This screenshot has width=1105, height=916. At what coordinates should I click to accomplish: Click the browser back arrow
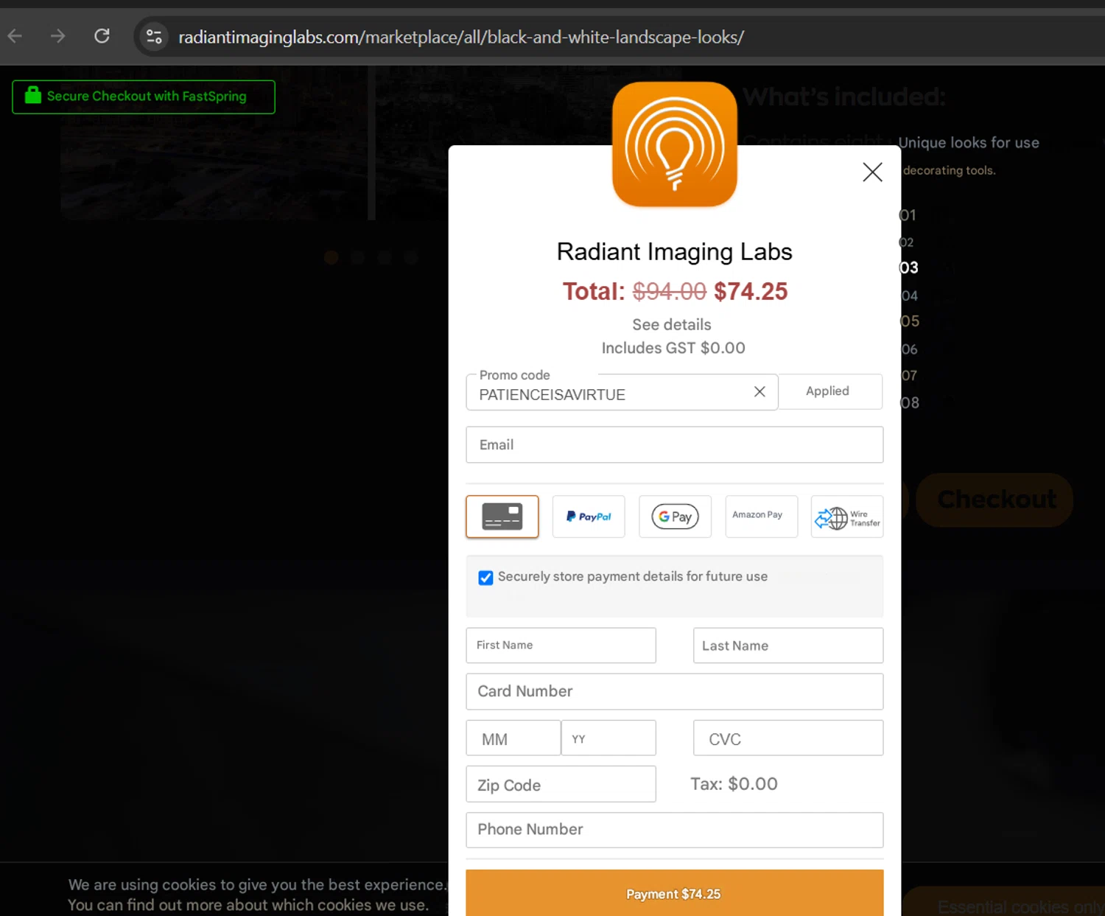tap(15, 36)
